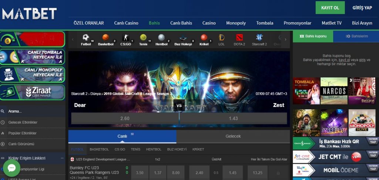Viewport: 379px width, 180px height.
Task: Open the live chat bubble icon
Action: click(x=11, y=168)
